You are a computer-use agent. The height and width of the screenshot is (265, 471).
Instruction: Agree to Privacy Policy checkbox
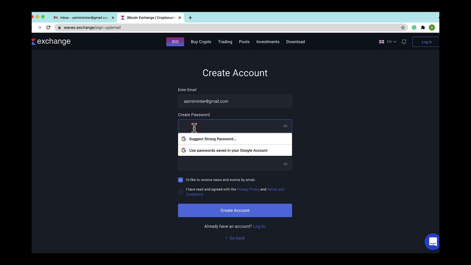tap(180, 192)
